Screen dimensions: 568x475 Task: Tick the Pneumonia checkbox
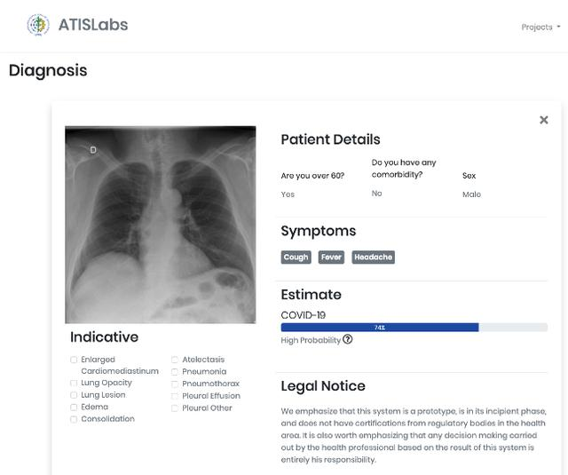click(175, 372)
